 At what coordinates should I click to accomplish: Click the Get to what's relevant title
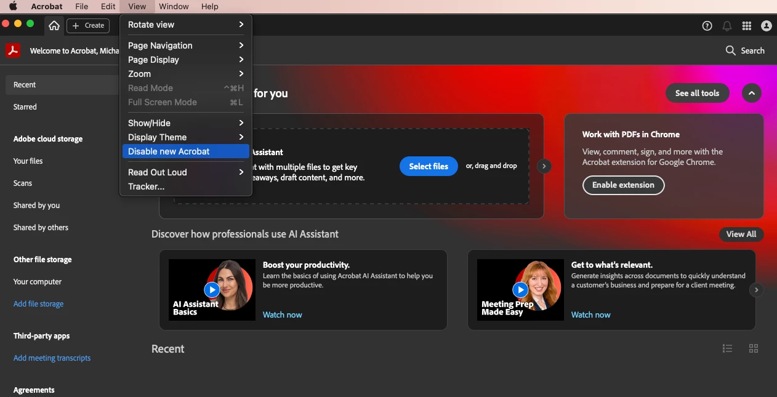click(612, 265)
